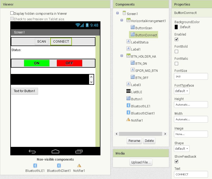Click the Notifier1 warning icon below viewer
This screenshot has height=179, width=212.
[x=79, y=166]
